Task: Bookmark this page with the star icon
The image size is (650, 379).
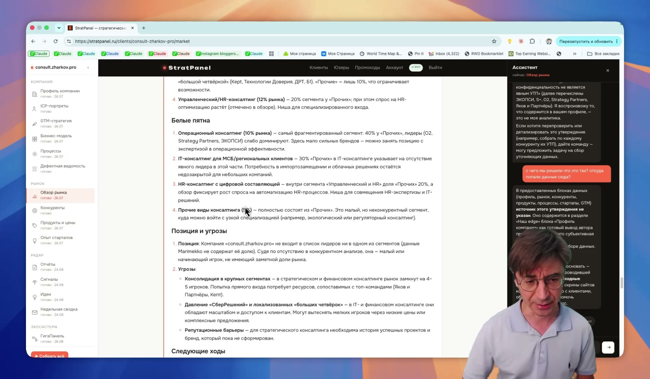Action: pos(494,41)
